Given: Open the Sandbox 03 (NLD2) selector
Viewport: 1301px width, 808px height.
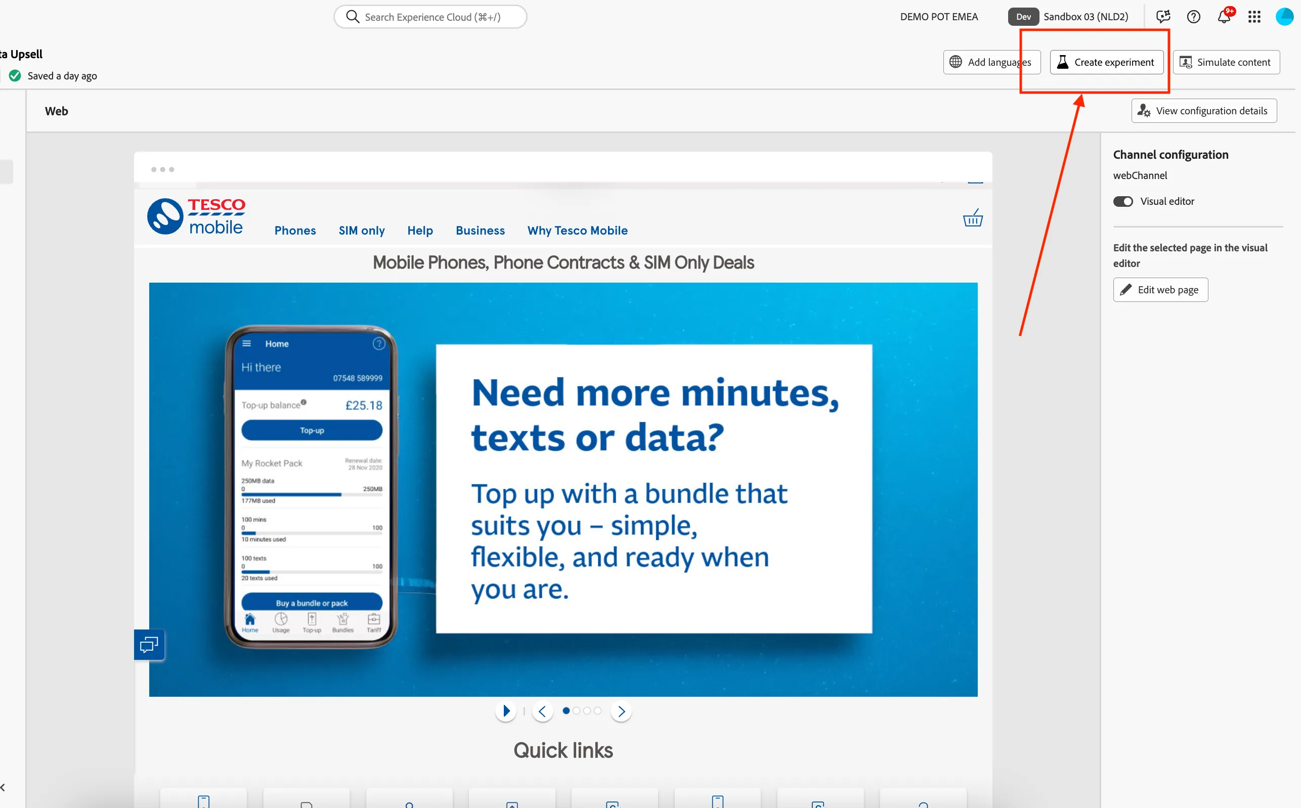Looking at the screenshot, I should coord(1068,17).
